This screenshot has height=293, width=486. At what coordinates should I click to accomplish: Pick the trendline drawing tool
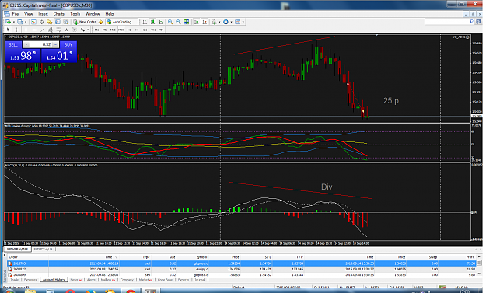click(x=42, y=30)
